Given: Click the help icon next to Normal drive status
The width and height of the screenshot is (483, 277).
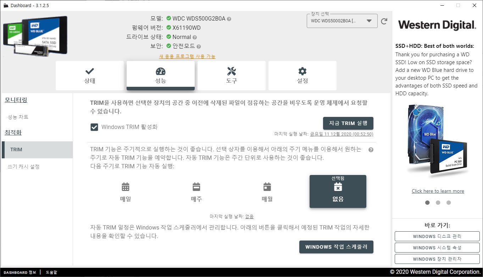Looking at the screenshot, I should point(195,37).
